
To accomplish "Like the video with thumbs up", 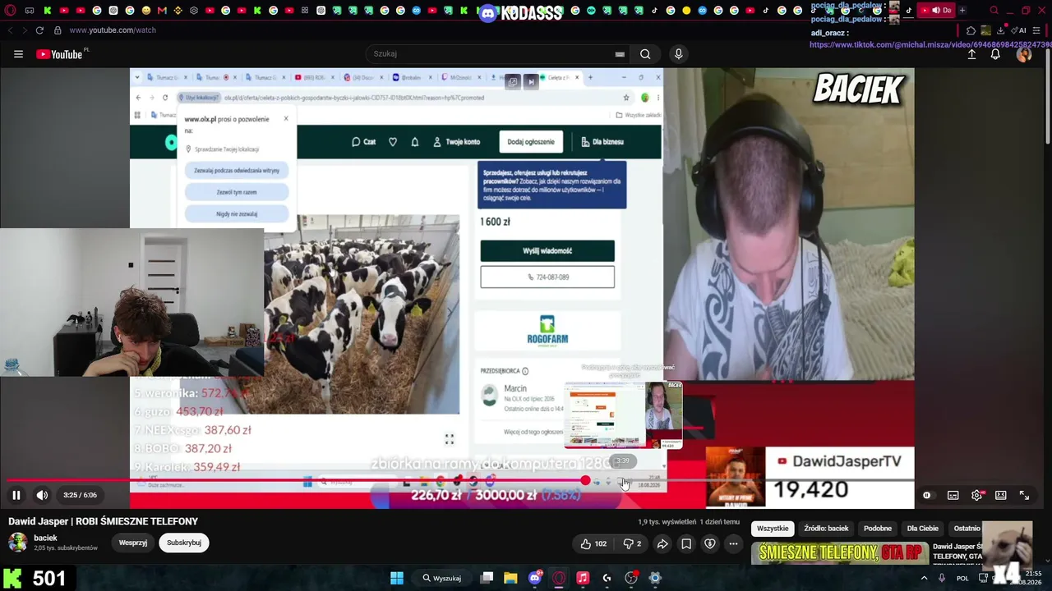I will coord(593,543).
